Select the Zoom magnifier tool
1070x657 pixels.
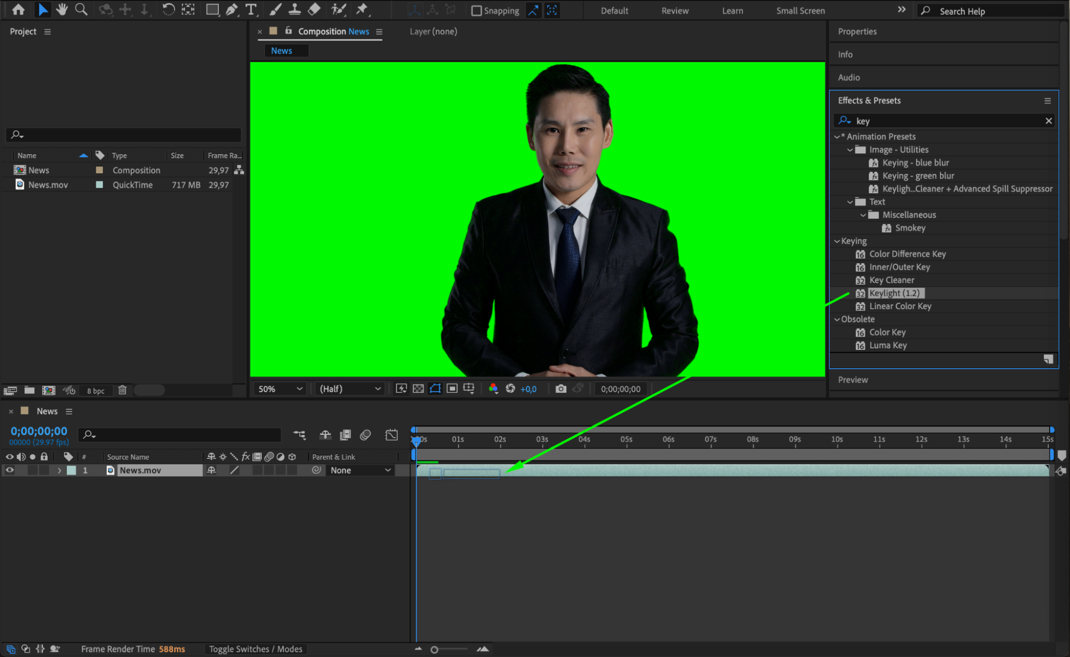81,9
